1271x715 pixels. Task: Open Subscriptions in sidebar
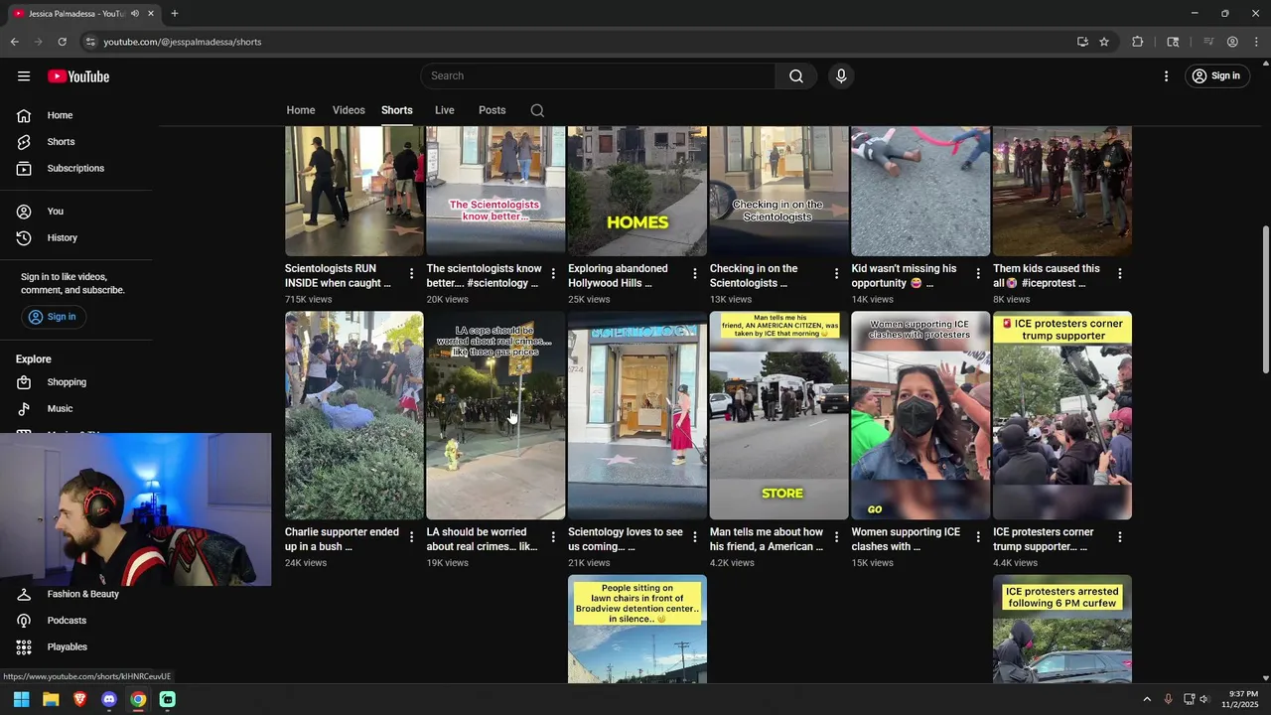pyautogui.click(x=77, y=168)
